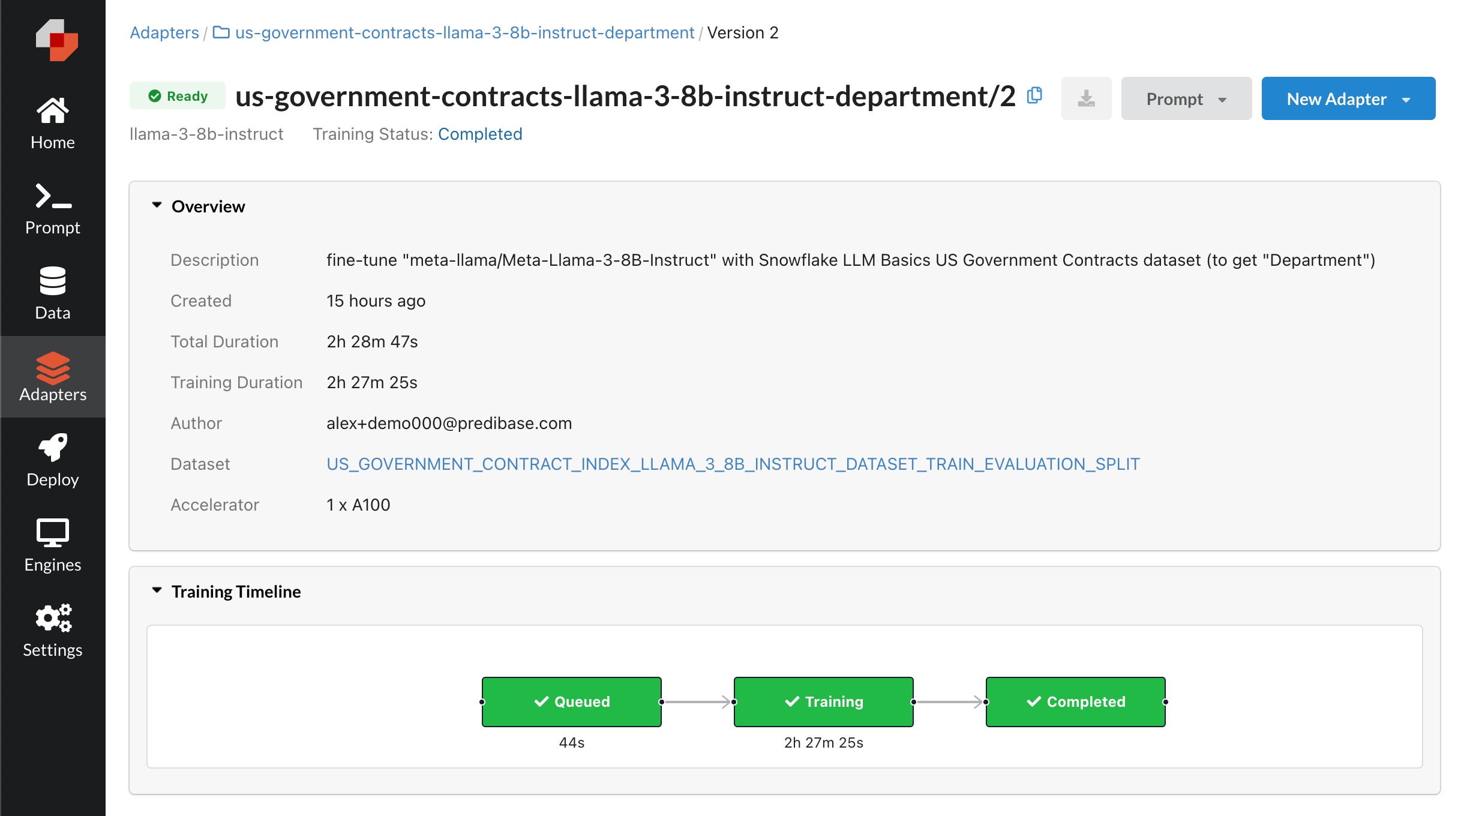The image size is (1458, 816).
Task: Collapse the Overview section
Action: pyautogui.click(x=157, y=206)
